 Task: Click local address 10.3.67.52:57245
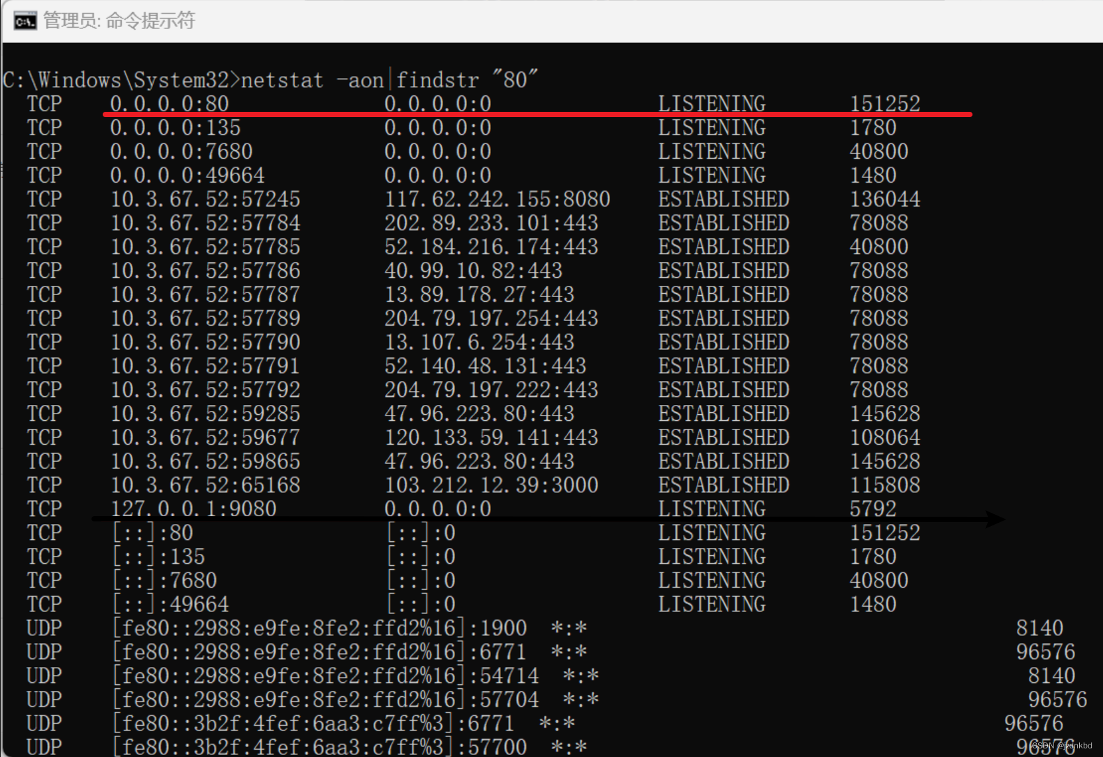click(205, 199)
